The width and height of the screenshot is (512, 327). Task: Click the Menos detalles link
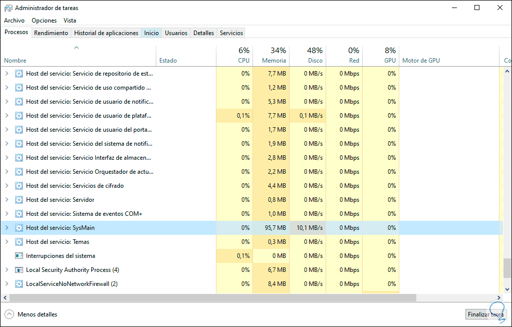point(37,314)
